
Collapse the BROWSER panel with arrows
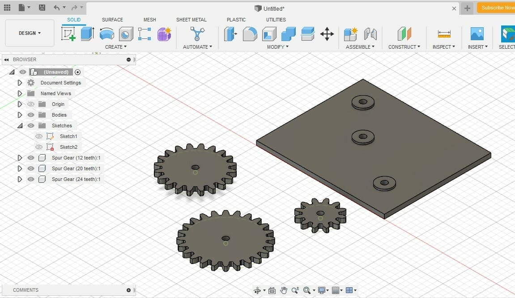click(6, 60)
